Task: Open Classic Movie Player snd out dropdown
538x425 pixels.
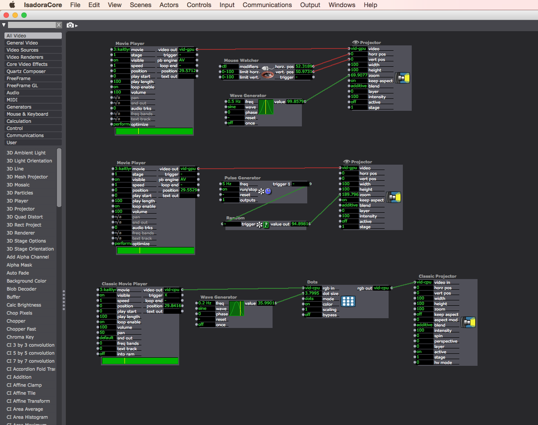Action: click(x=107, y=338)
